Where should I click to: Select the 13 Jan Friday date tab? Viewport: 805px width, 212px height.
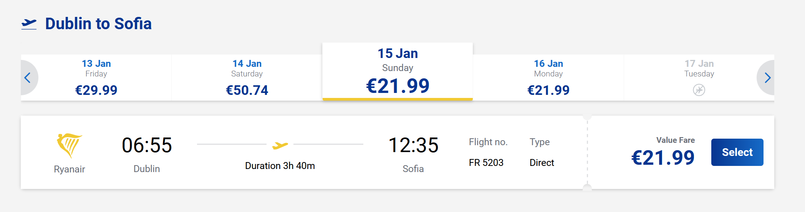pos(96,78)
